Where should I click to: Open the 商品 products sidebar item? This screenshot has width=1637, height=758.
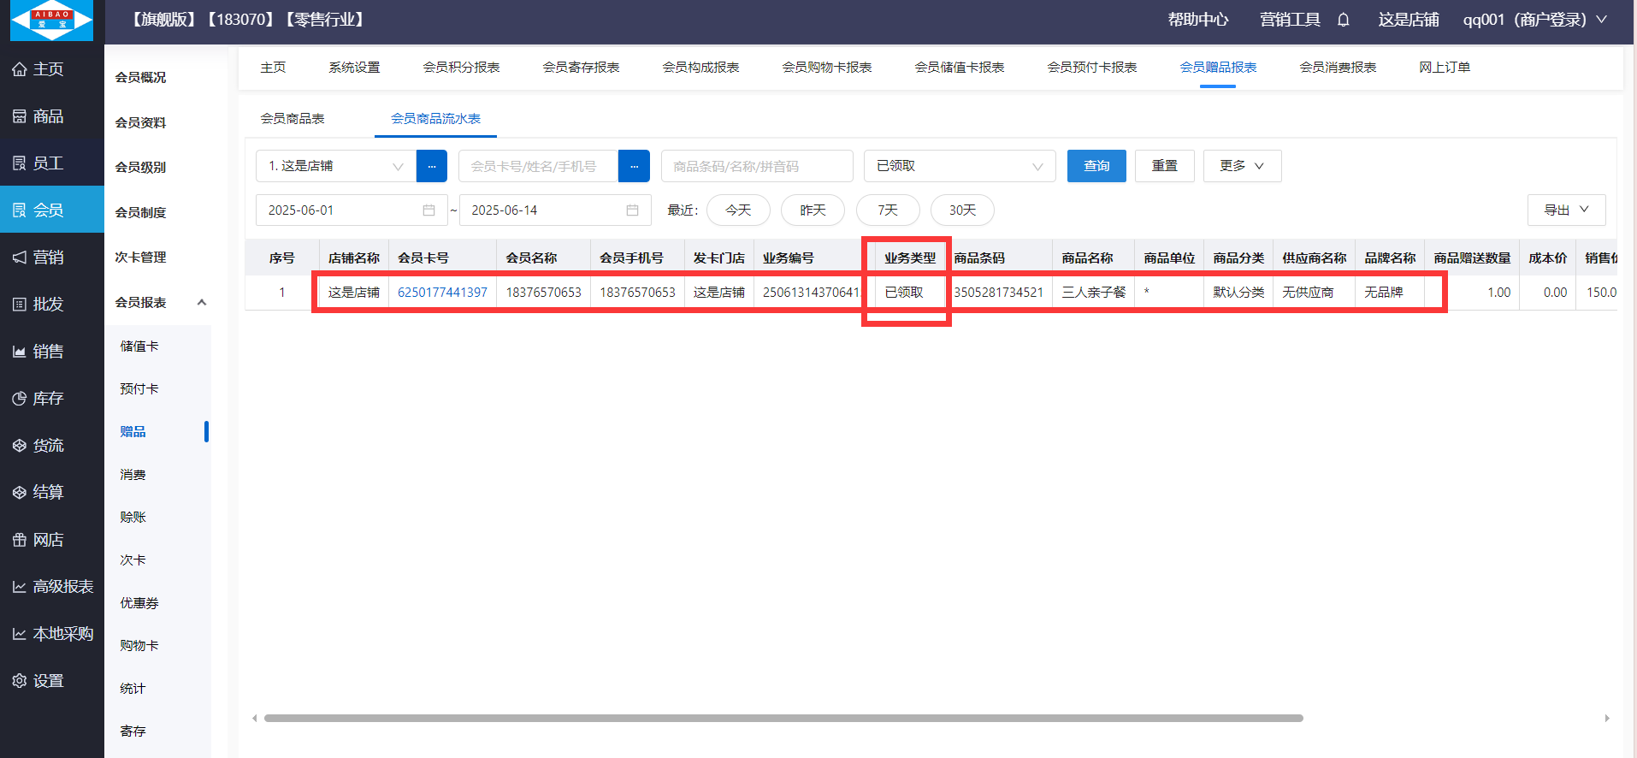point(38,116)
